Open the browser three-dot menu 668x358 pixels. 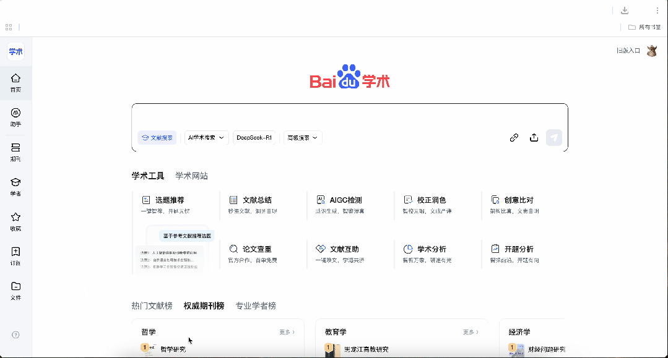(x=657, y=11)
